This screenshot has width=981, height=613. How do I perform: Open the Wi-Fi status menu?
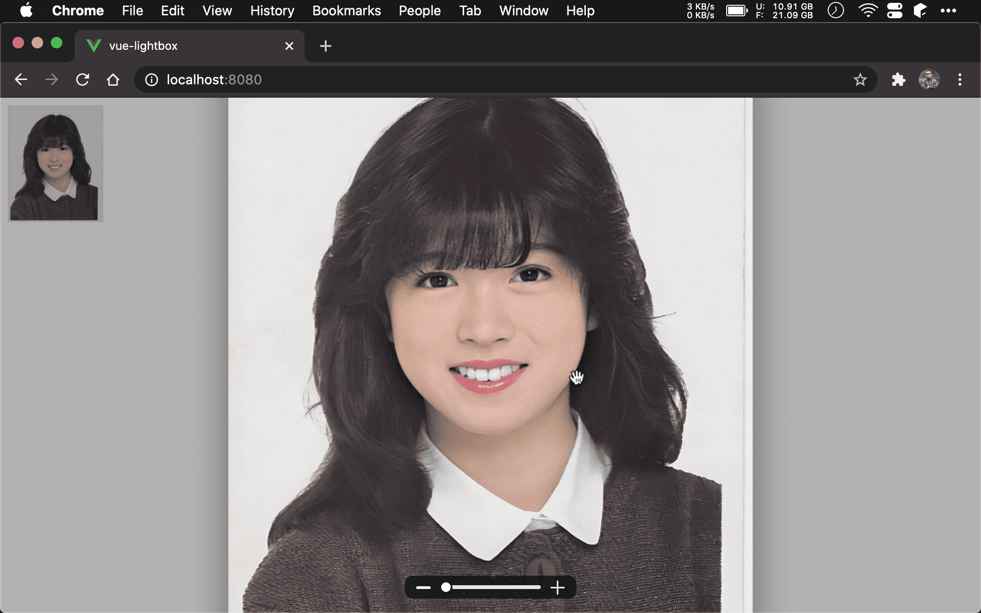[x=868, y=11]
